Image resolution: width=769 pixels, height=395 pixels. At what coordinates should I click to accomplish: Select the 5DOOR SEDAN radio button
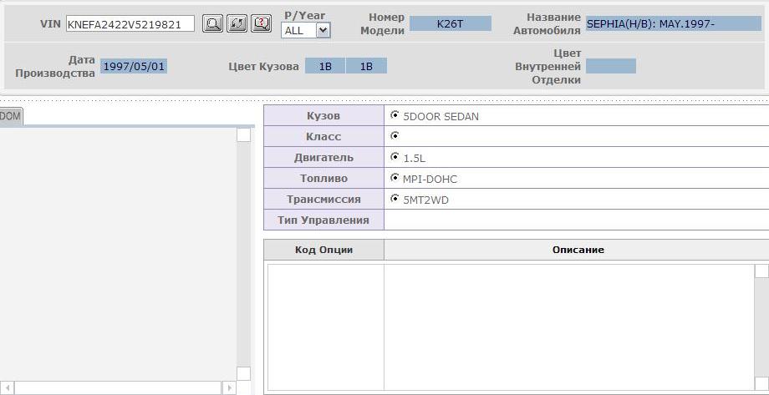pos(395,116)
